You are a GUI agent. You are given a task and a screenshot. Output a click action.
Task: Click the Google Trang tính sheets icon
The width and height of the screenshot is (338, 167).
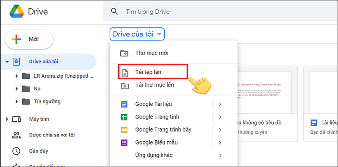pyautogui.click(x=124, y=117)
